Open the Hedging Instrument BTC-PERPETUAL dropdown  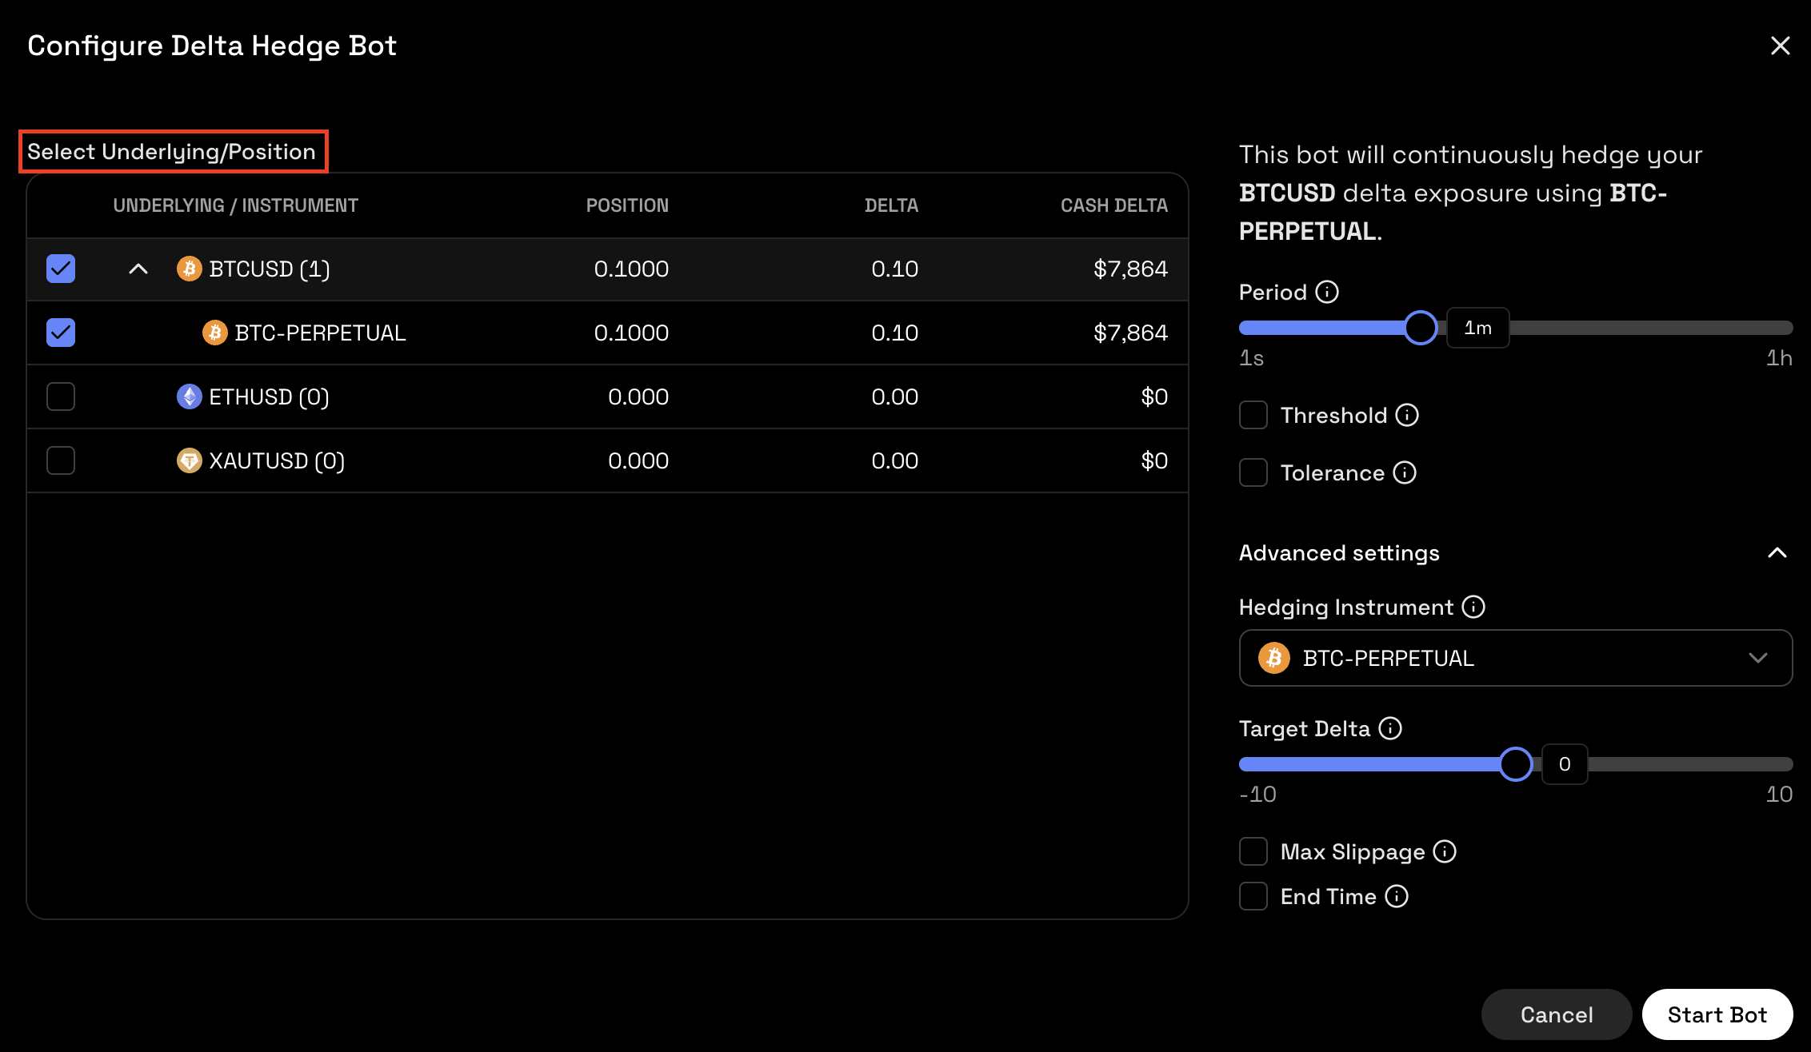1516,658
